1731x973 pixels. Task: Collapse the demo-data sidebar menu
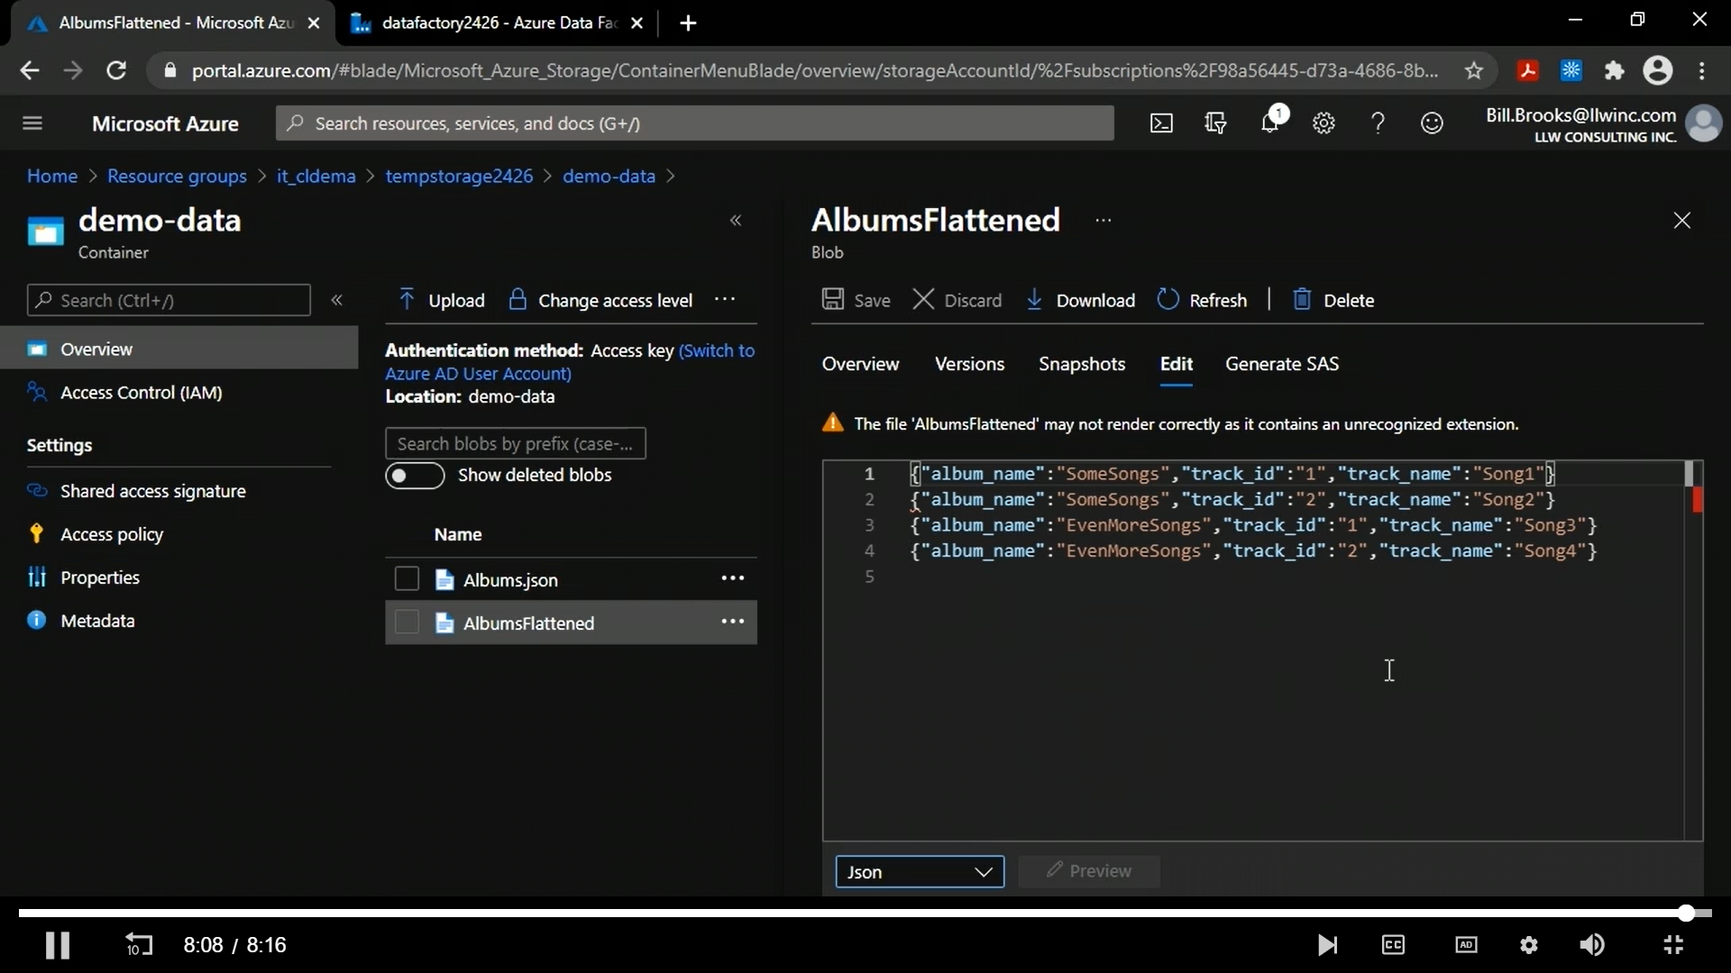point(337,300)
